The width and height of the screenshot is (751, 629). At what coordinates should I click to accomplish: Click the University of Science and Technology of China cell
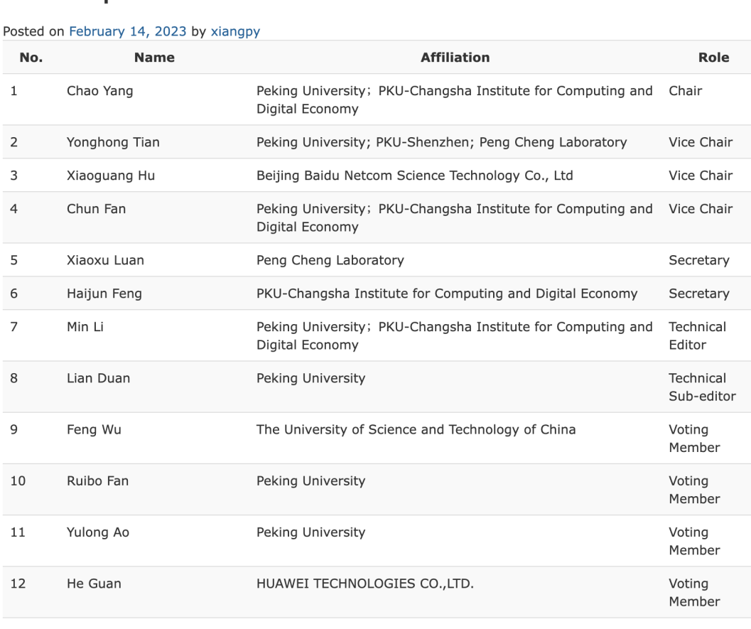[416, 429]
